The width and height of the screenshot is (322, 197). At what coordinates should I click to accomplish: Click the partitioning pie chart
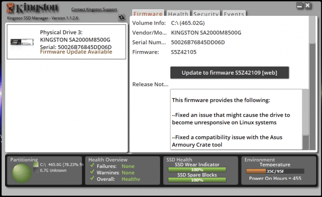(x=22, y=173)
